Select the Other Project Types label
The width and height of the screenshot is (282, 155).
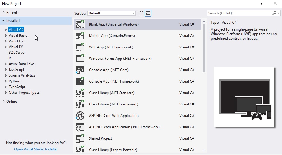(24, 93)
